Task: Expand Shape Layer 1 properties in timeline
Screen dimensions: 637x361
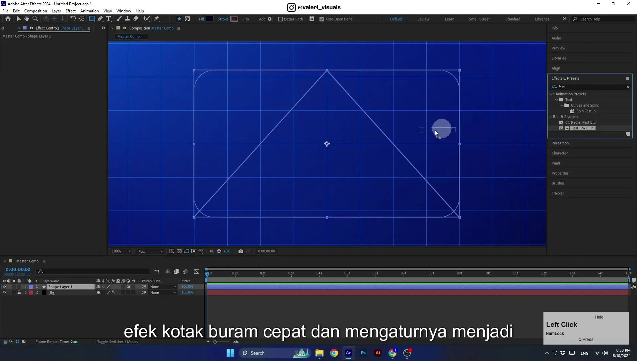Action: (26, 287)
